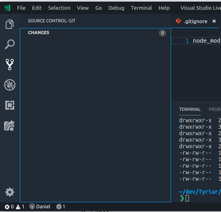The height and width of the screenshot is (212, 221).
Task: Open the Terminal menu
Action: click(141, 8)
